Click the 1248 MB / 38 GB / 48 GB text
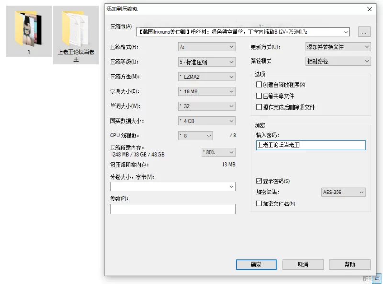This screenshot has width=383, height=284. 137,155
